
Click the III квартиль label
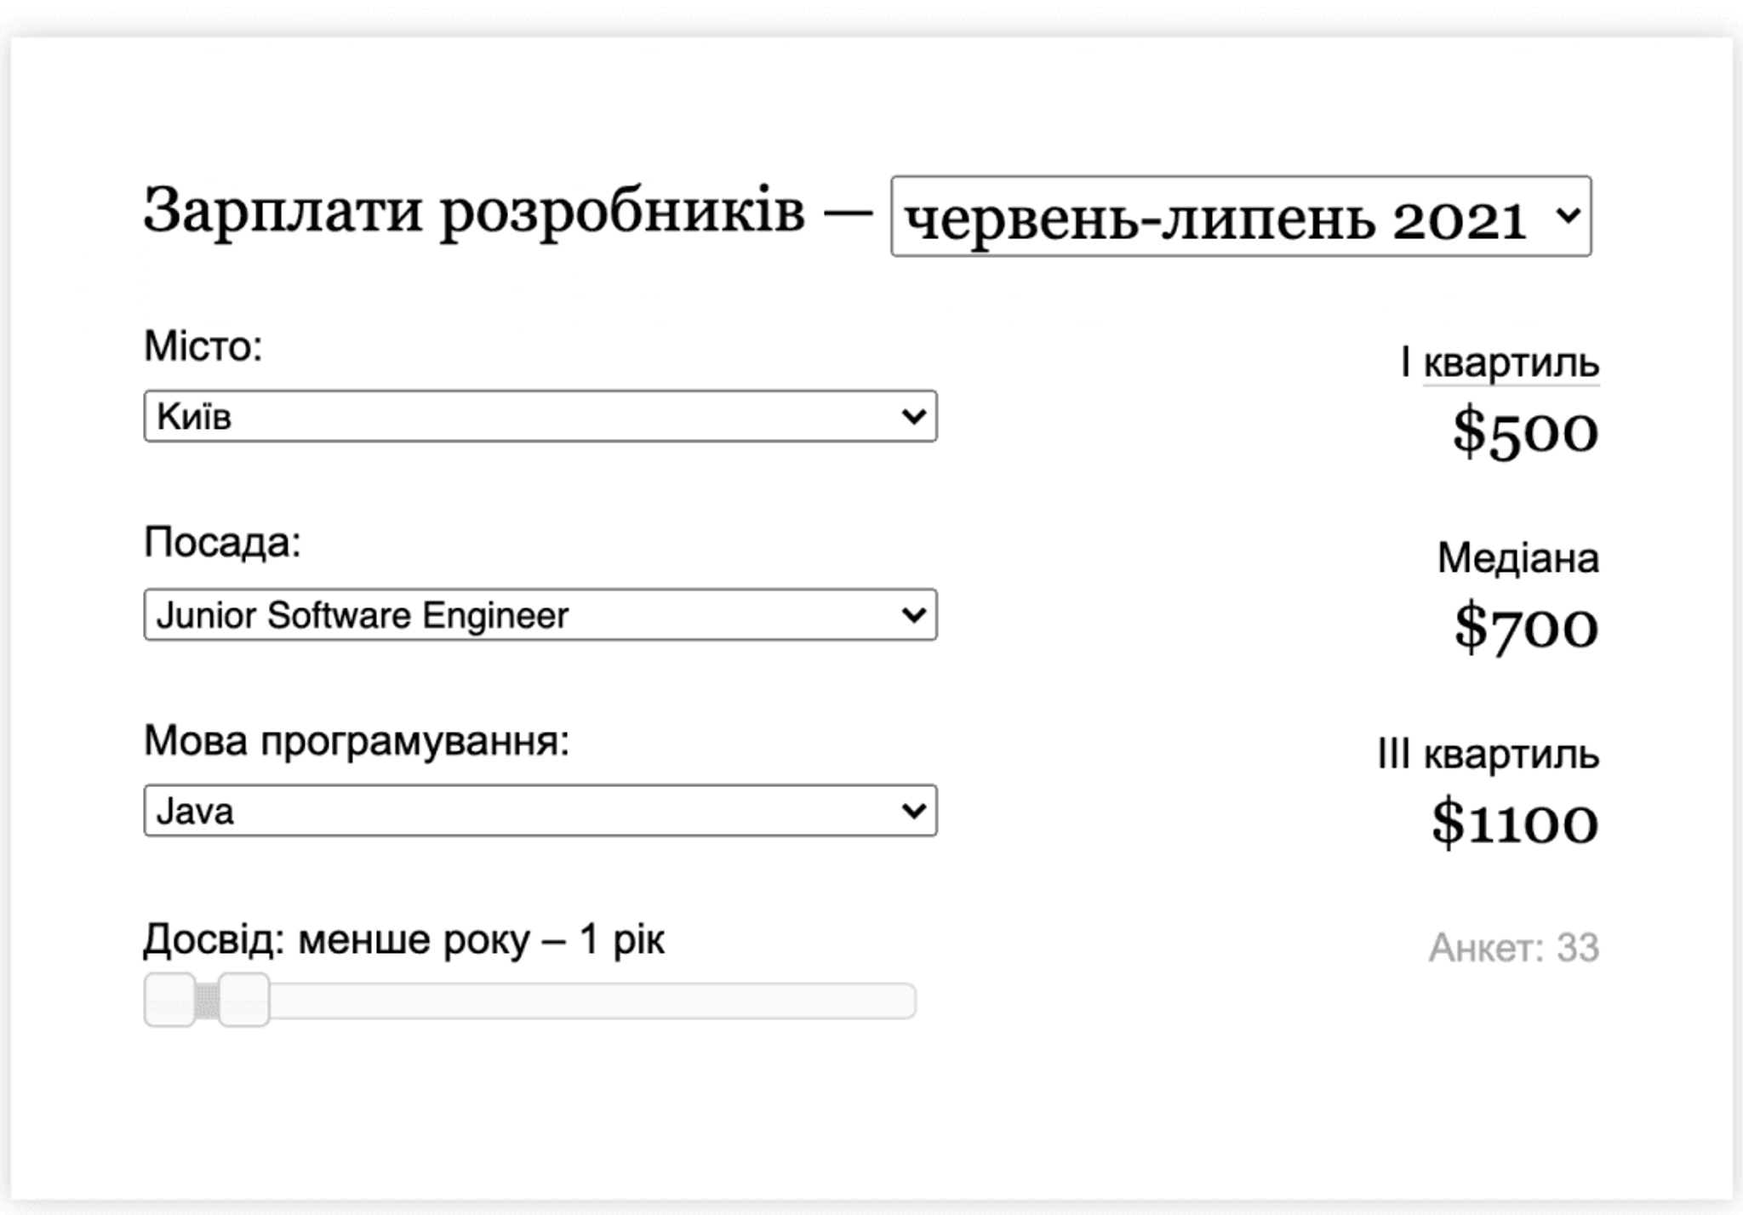[x=1488, y=755]
